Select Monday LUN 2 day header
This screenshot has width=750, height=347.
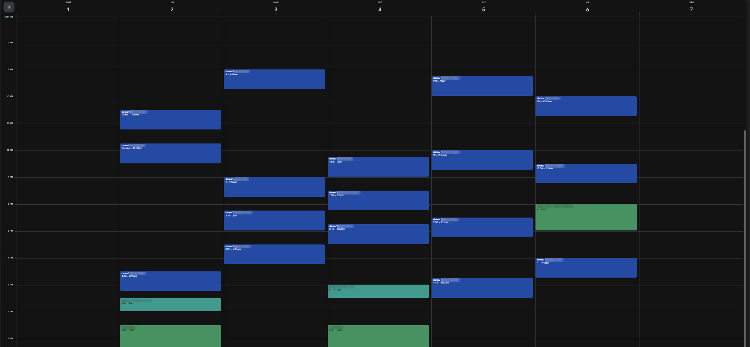click(x=172, y=7)
